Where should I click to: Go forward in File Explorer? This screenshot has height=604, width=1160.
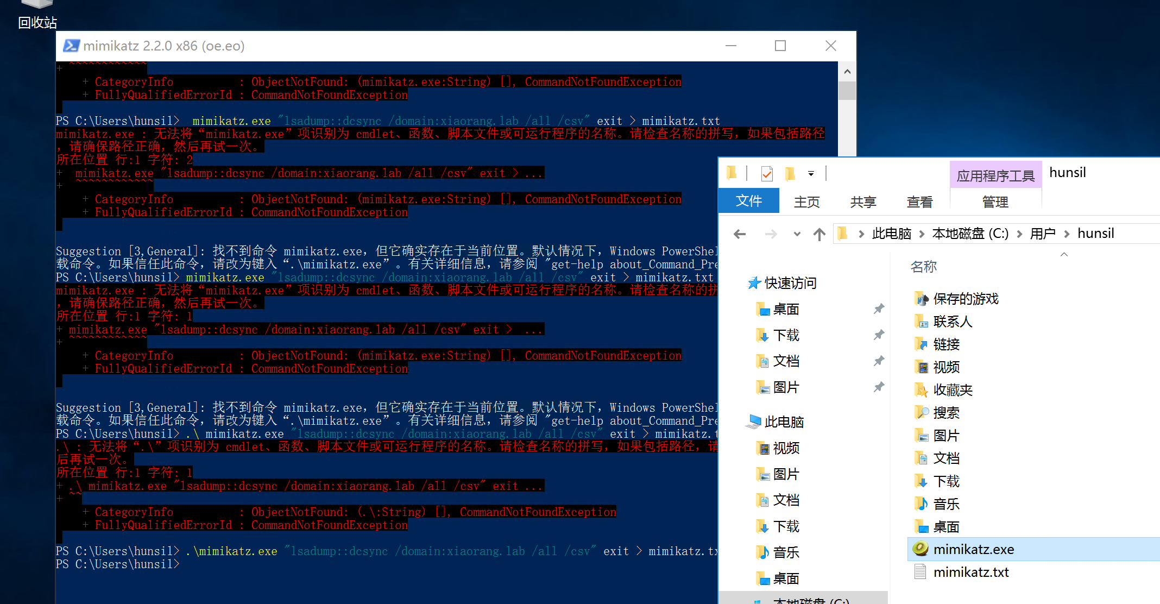pyautogui.click(x=770, y=234)
